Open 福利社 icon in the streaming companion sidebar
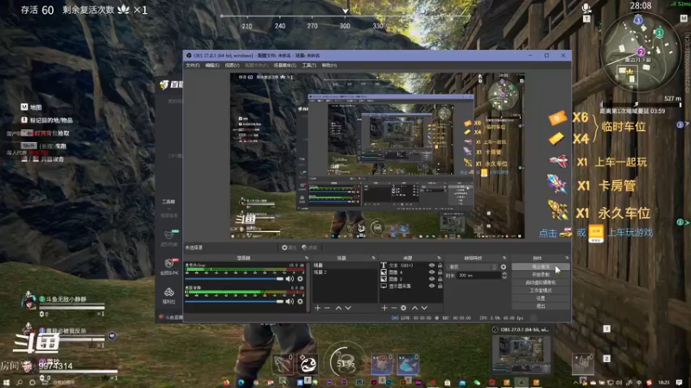 pyautogui.click(x=168, y=296)
